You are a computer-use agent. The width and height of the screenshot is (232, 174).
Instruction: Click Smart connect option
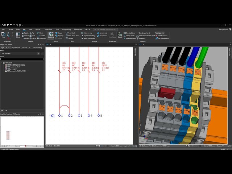pos(161,36)
